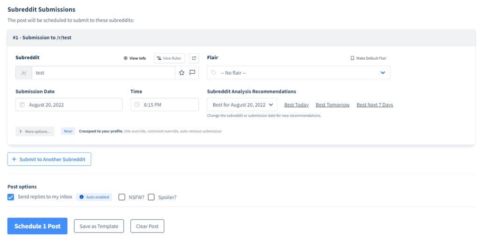Select Best Next 7 Days recommendation
The image size is (479, 239).
(x=375, y=105)
